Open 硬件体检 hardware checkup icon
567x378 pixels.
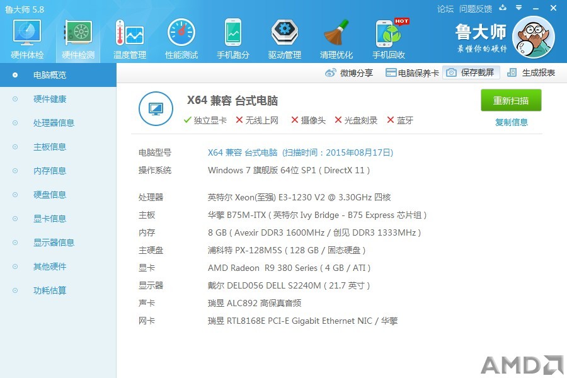click(x=27, y=33)
